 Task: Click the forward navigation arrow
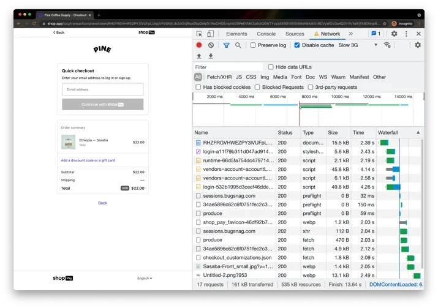click(26, 24)
